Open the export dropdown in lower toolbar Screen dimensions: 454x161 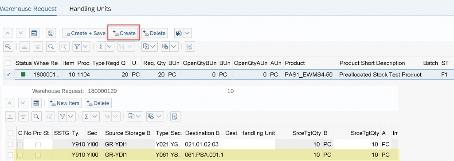[x=138, y=116]
